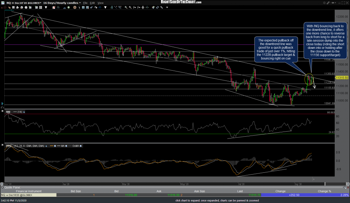350x203 pixels.
Task: Click the blue right-arrow toolbar icon
Action: click(x=100, y=7)
